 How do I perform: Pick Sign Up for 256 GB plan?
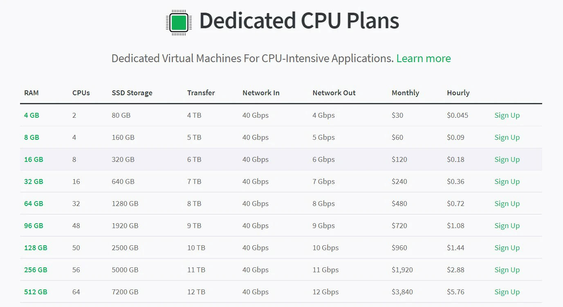(x=507, y=270)
